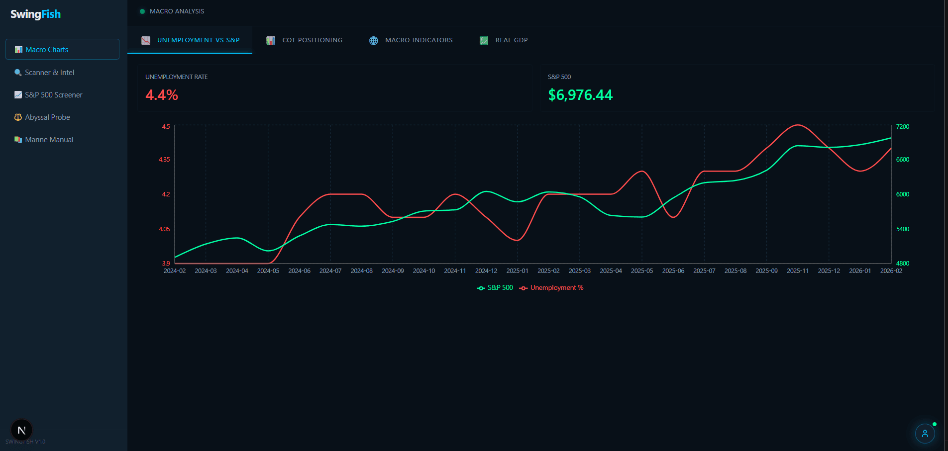Click the globe icon for Macro Indicators
Image resolution: width=948 pixels, height=451 pixels.
[373, 40]
